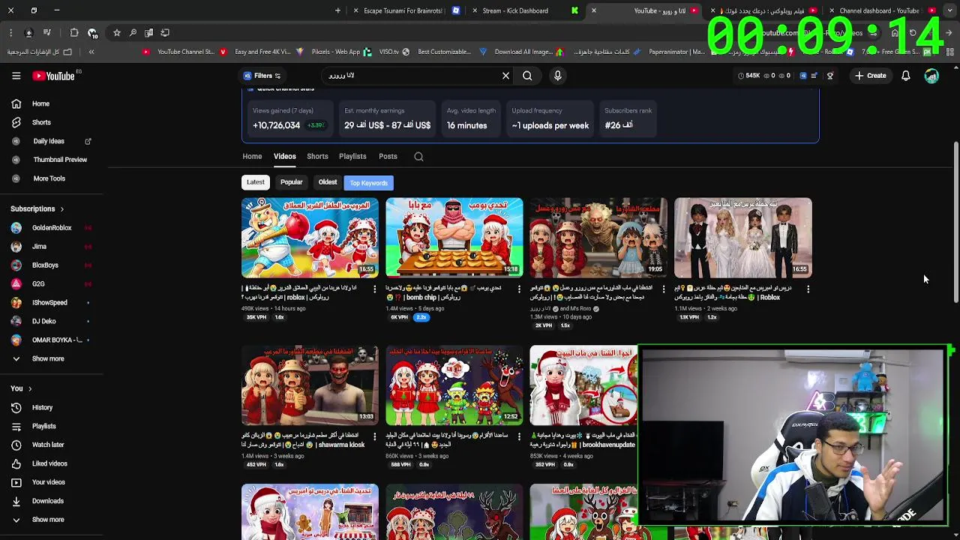Select the Oldest sort chip
The image size is (960, 540).
tap(328, 182)
